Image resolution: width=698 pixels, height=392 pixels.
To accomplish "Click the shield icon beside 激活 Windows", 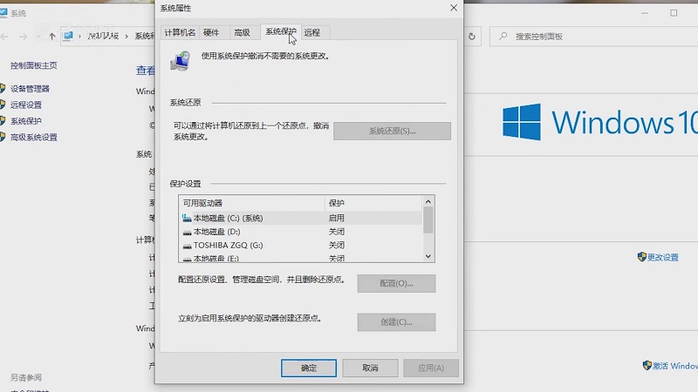I will pyautogui.click(x=647, y=365).
